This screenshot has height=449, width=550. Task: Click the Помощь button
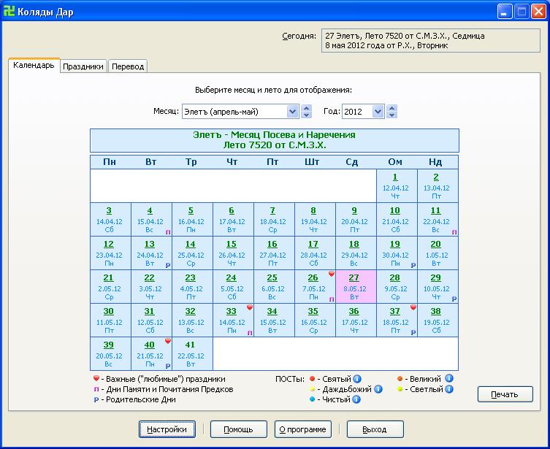click(239, 429)
